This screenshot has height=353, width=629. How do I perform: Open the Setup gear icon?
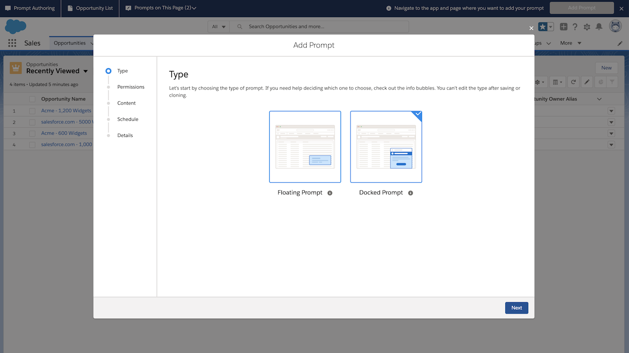pos(587,27)
